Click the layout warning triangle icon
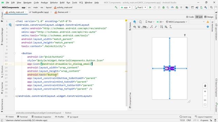This screenshot has height=122, width=218. (208, 22)
